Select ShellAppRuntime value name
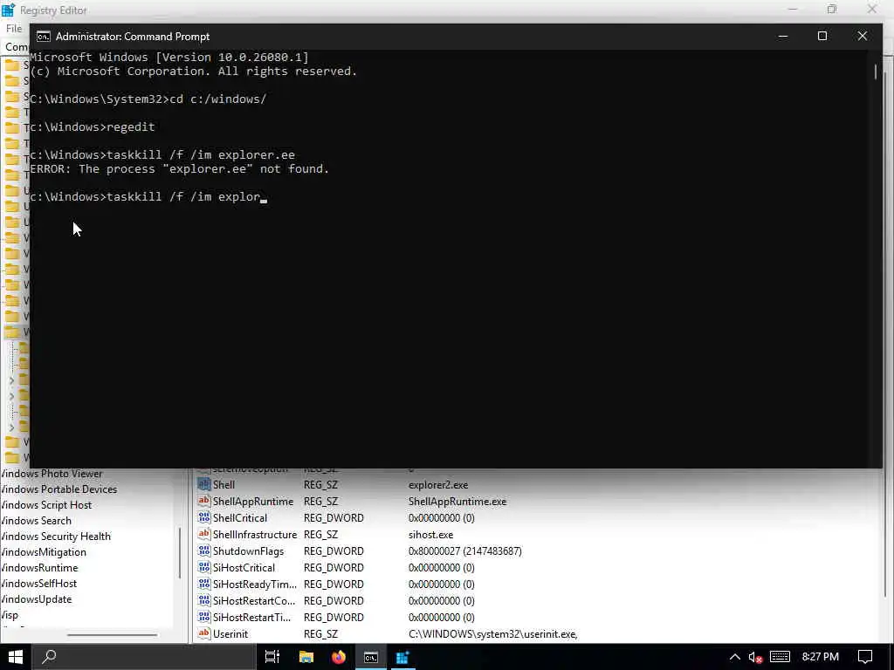The image size is (894, 670). tap(253, 502)
